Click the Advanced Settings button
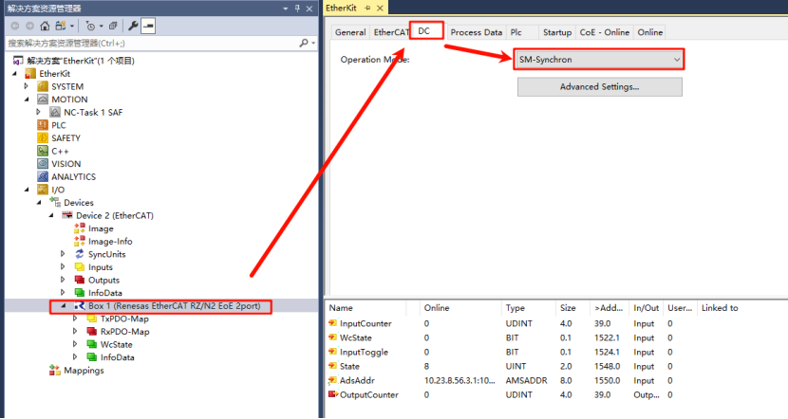This screenshot has width=788, height=419. 599,87
